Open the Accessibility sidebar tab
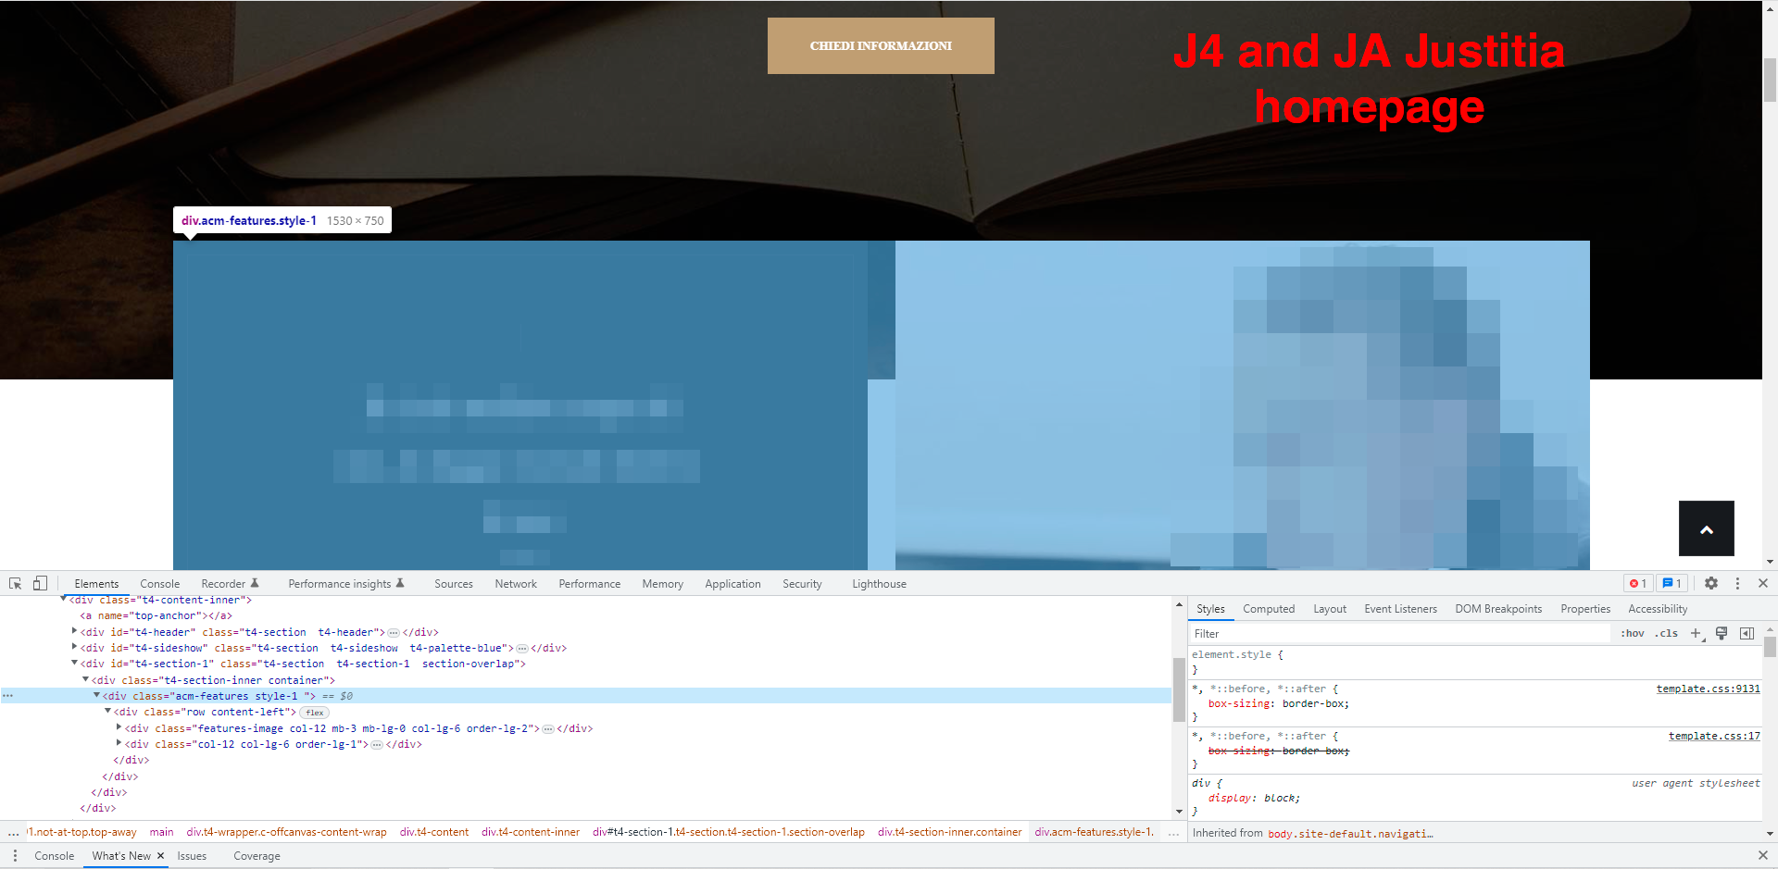 coord(1658,609)
